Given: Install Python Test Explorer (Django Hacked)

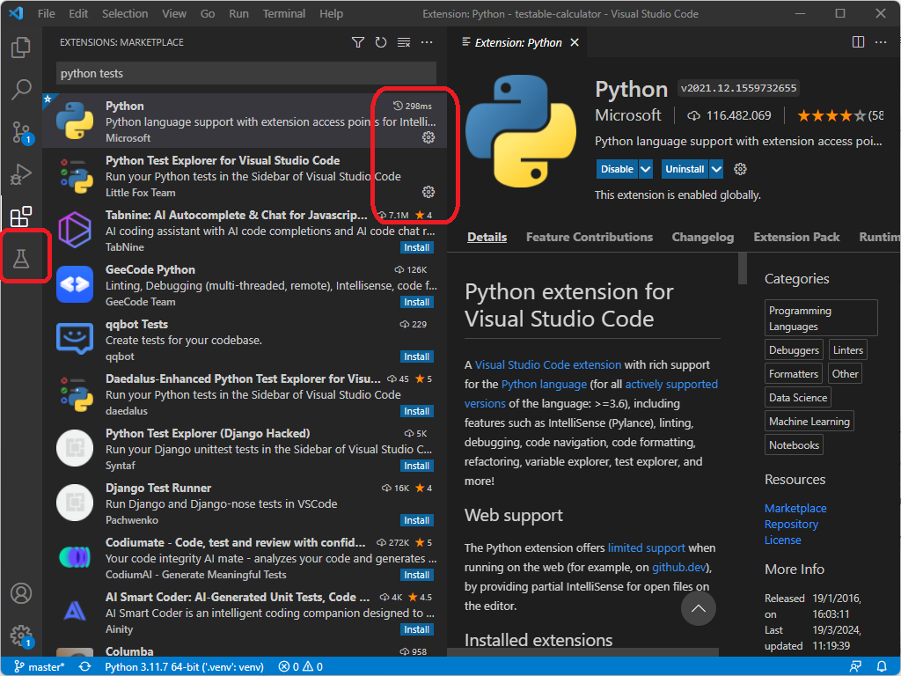Looking at the screenshot, I should pos(416,467).
